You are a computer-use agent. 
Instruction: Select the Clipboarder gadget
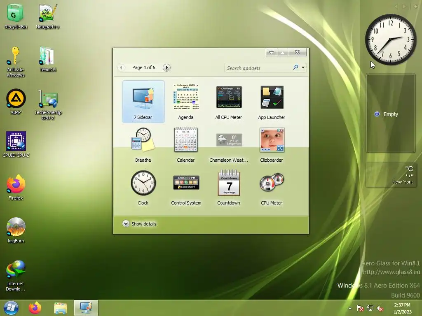tap(272, 144)
